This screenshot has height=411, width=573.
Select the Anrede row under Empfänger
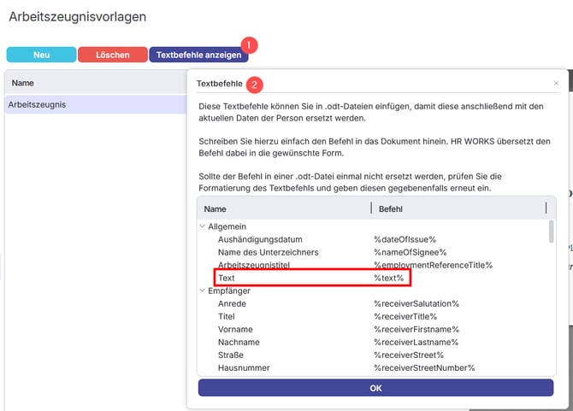tap(233, 303)
